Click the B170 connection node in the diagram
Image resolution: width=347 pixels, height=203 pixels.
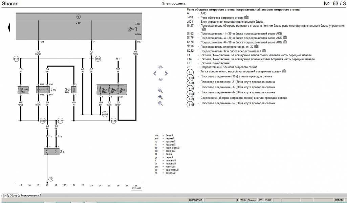coord(98,59)
